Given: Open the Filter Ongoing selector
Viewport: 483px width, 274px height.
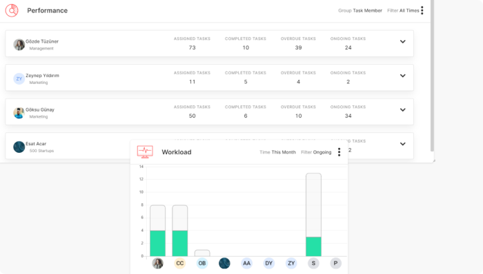Looking at the screenshot, I should click(x=316, y=152).
